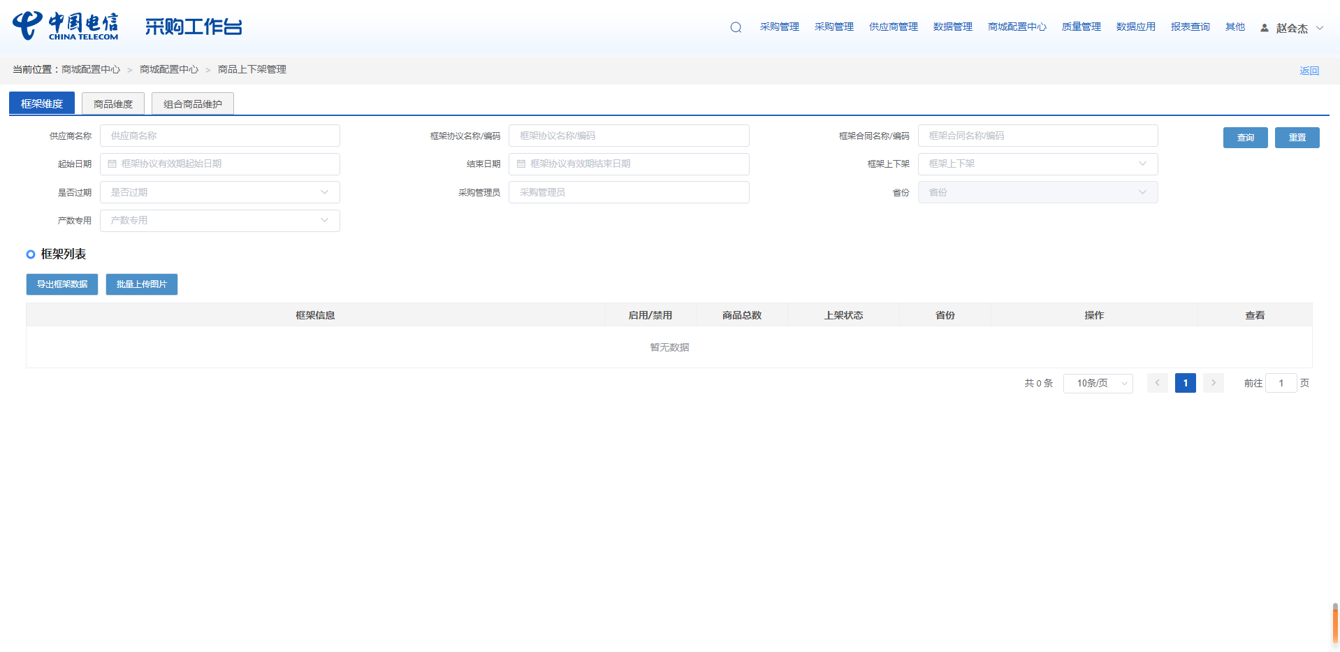This screenshot has height=652, width=1340.
Task: Open the 10条/页 page size selector
Action: click(x=1098, y=383)
